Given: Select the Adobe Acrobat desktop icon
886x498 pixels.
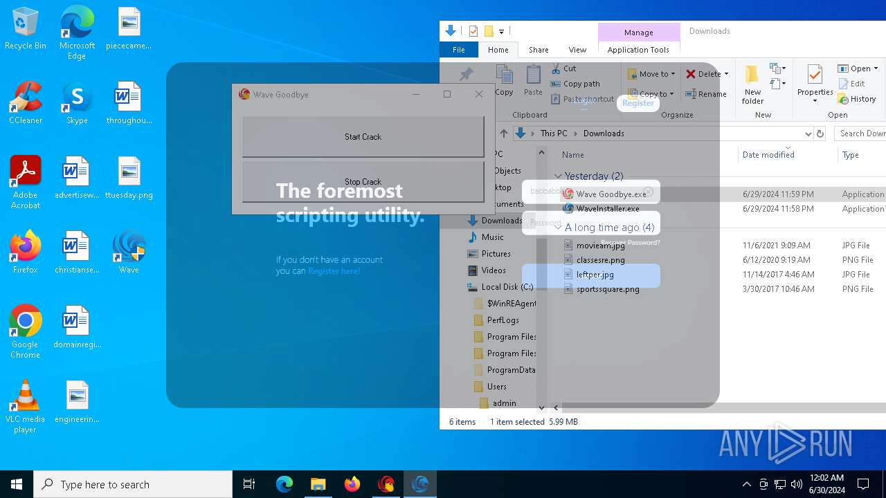Looking at the screenshot, I should 26,182.
